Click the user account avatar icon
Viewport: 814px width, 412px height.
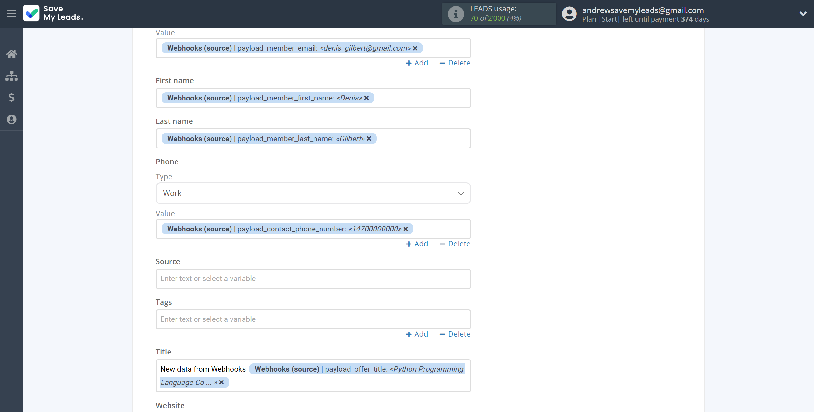point(569,14)
